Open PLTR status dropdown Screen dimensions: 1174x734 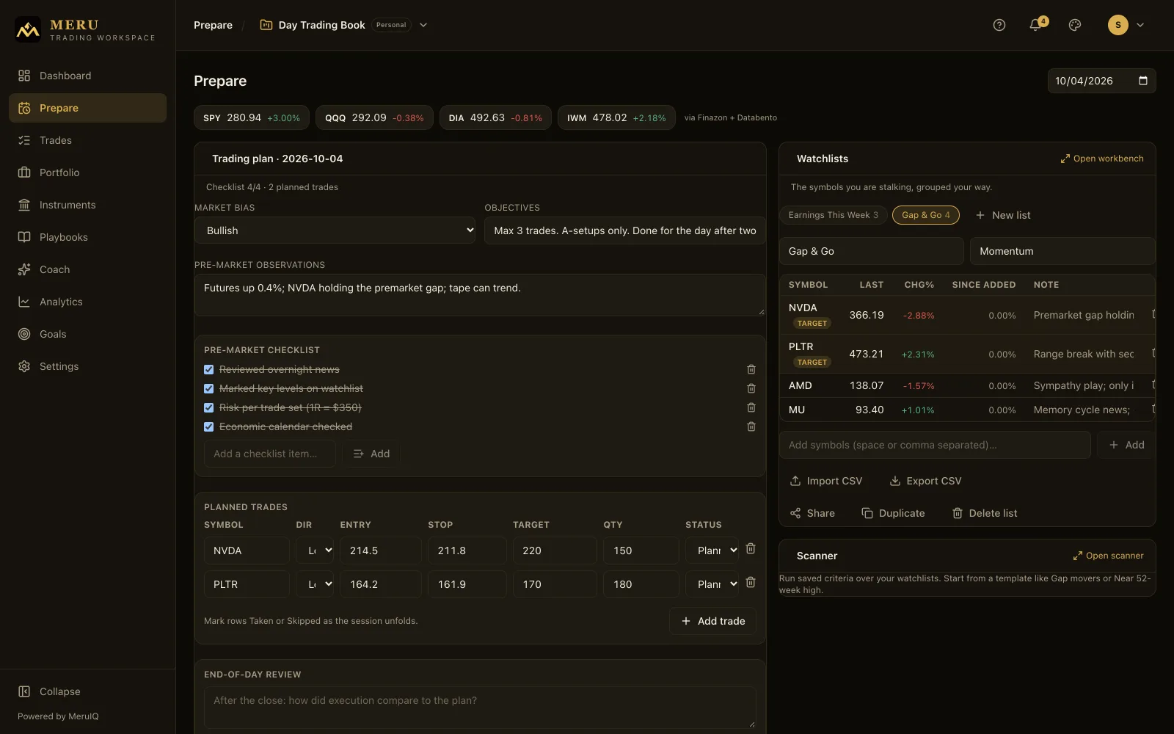[x=712, y=584]
